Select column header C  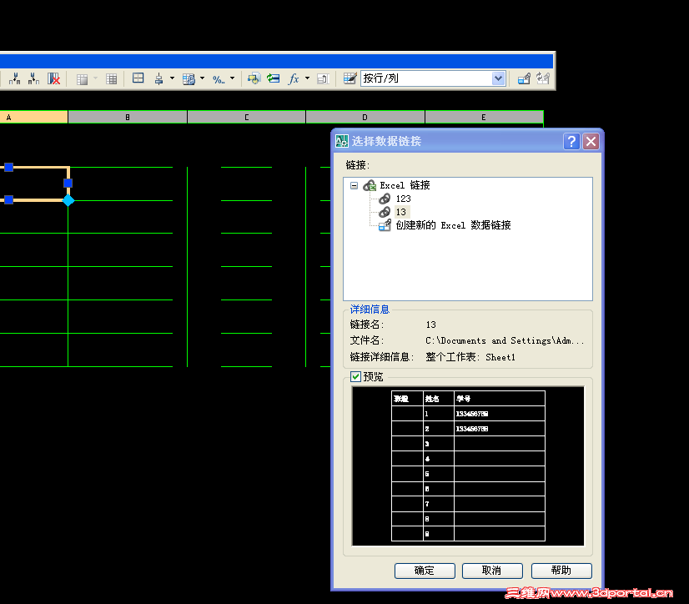pos(247,118)
